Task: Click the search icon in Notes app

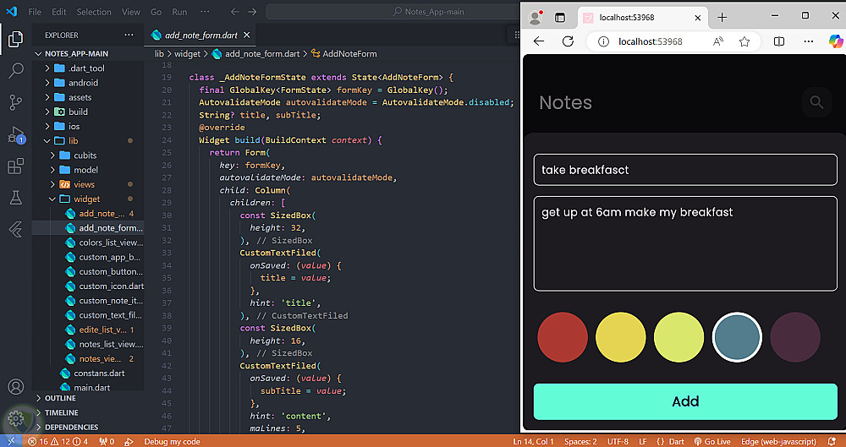Action: (816, 102)
